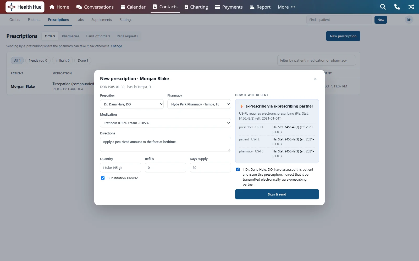
Task: Click the New prescription button
Action: [343, 36]
